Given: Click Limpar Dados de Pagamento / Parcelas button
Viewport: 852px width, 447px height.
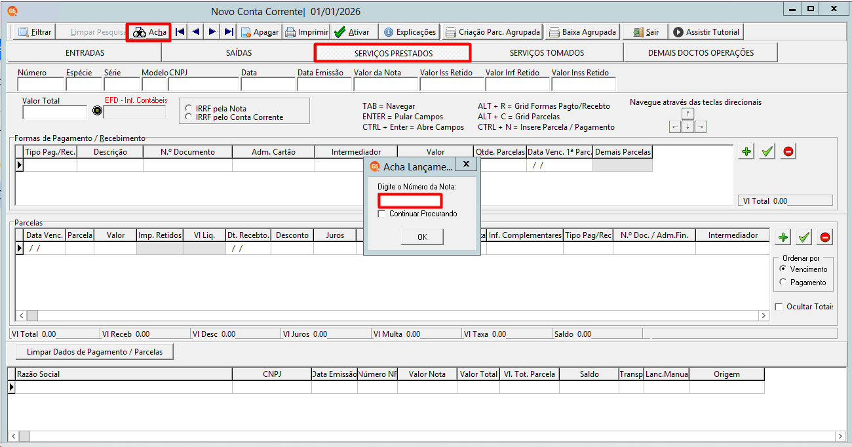Looking at the screenshot, I should coord(94,352).
